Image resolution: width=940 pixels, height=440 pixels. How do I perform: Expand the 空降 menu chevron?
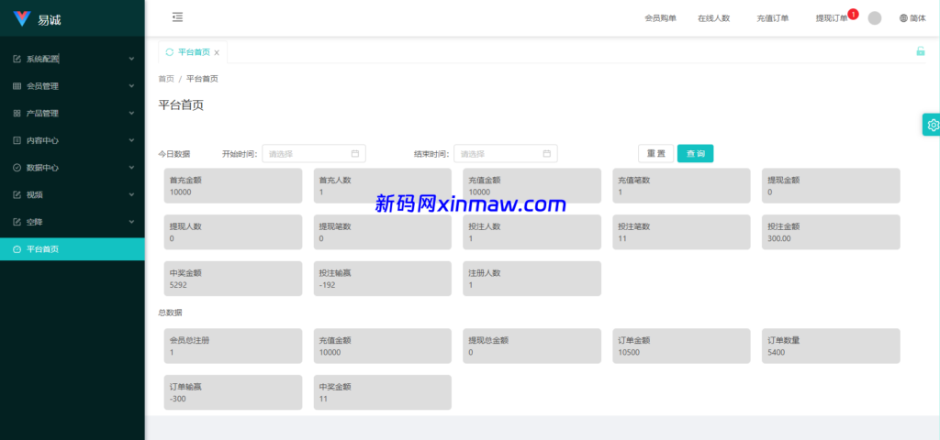coord(131,222)
